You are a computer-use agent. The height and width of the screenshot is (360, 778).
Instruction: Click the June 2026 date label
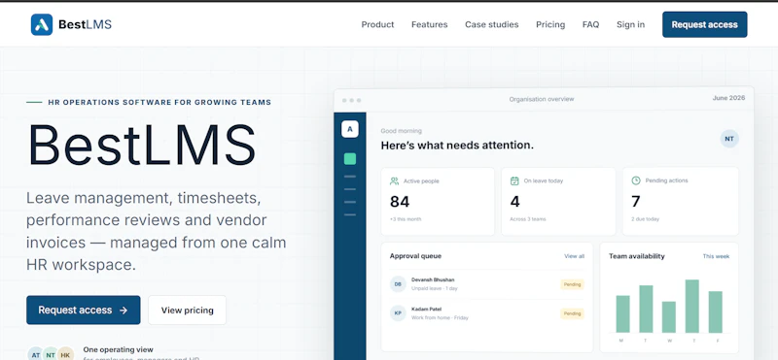pyautogui.click(x=728, y=98)
